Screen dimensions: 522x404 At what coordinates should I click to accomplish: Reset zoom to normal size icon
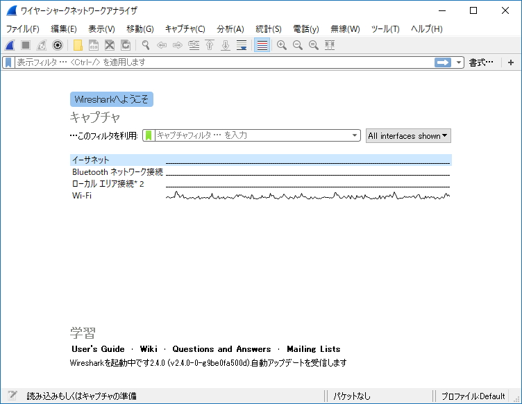pyautogui.click(x=314, y=45)
